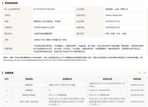Select the 经营范围 business scope paragraph
Screen dimensions: 148x107
[88, 49]
